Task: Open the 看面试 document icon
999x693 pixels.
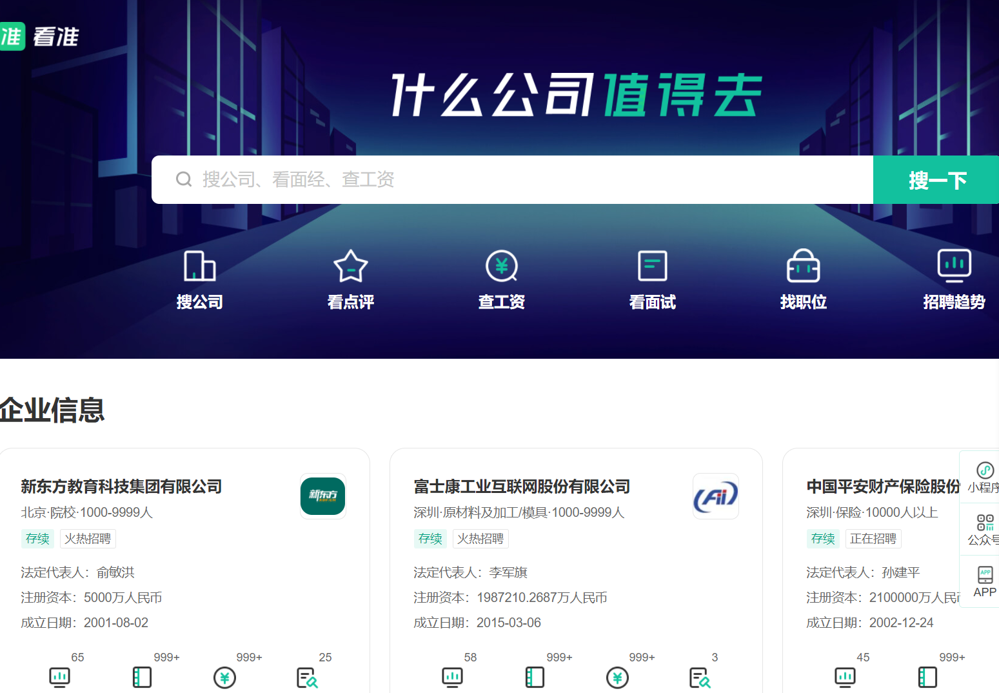Action: (652, 266)
